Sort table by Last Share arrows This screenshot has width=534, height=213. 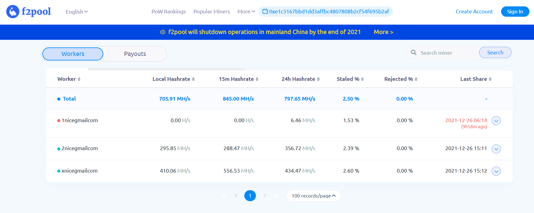[490, 79]
